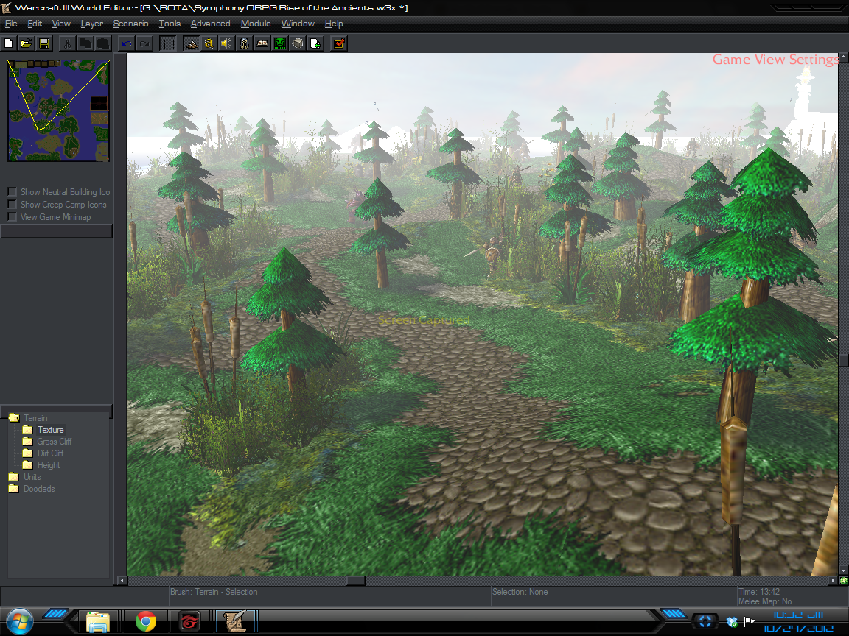The height and width of the screenshot is (636, 849).
Task: Enable Show Creep Camp Icons checkbox
Action: [12, 205]
